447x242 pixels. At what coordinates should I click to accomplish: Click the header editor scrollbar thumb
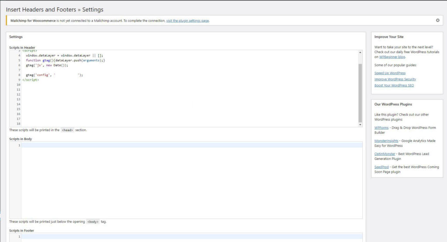click(360, 93)
